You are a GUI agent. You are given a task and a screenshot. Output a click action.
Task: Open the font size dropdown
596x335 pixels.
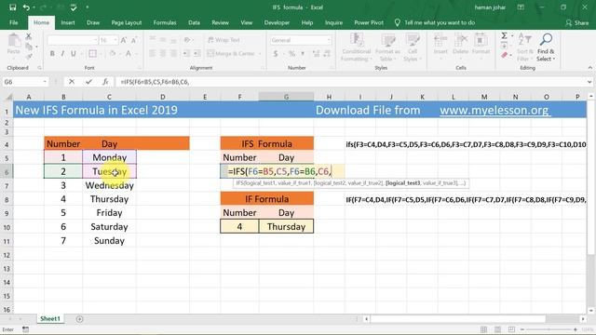tap(115, 40)
